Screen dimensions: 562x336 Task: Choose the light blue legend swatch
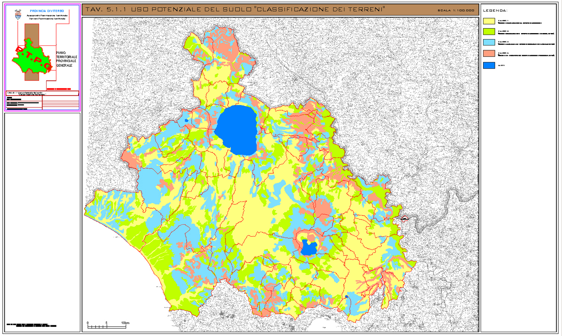489,42
